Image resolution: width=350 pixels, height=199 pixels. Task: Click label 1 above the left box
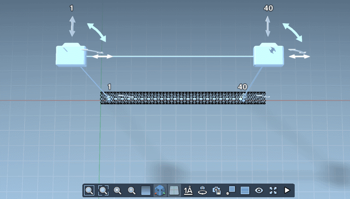[x=72, y=8]
